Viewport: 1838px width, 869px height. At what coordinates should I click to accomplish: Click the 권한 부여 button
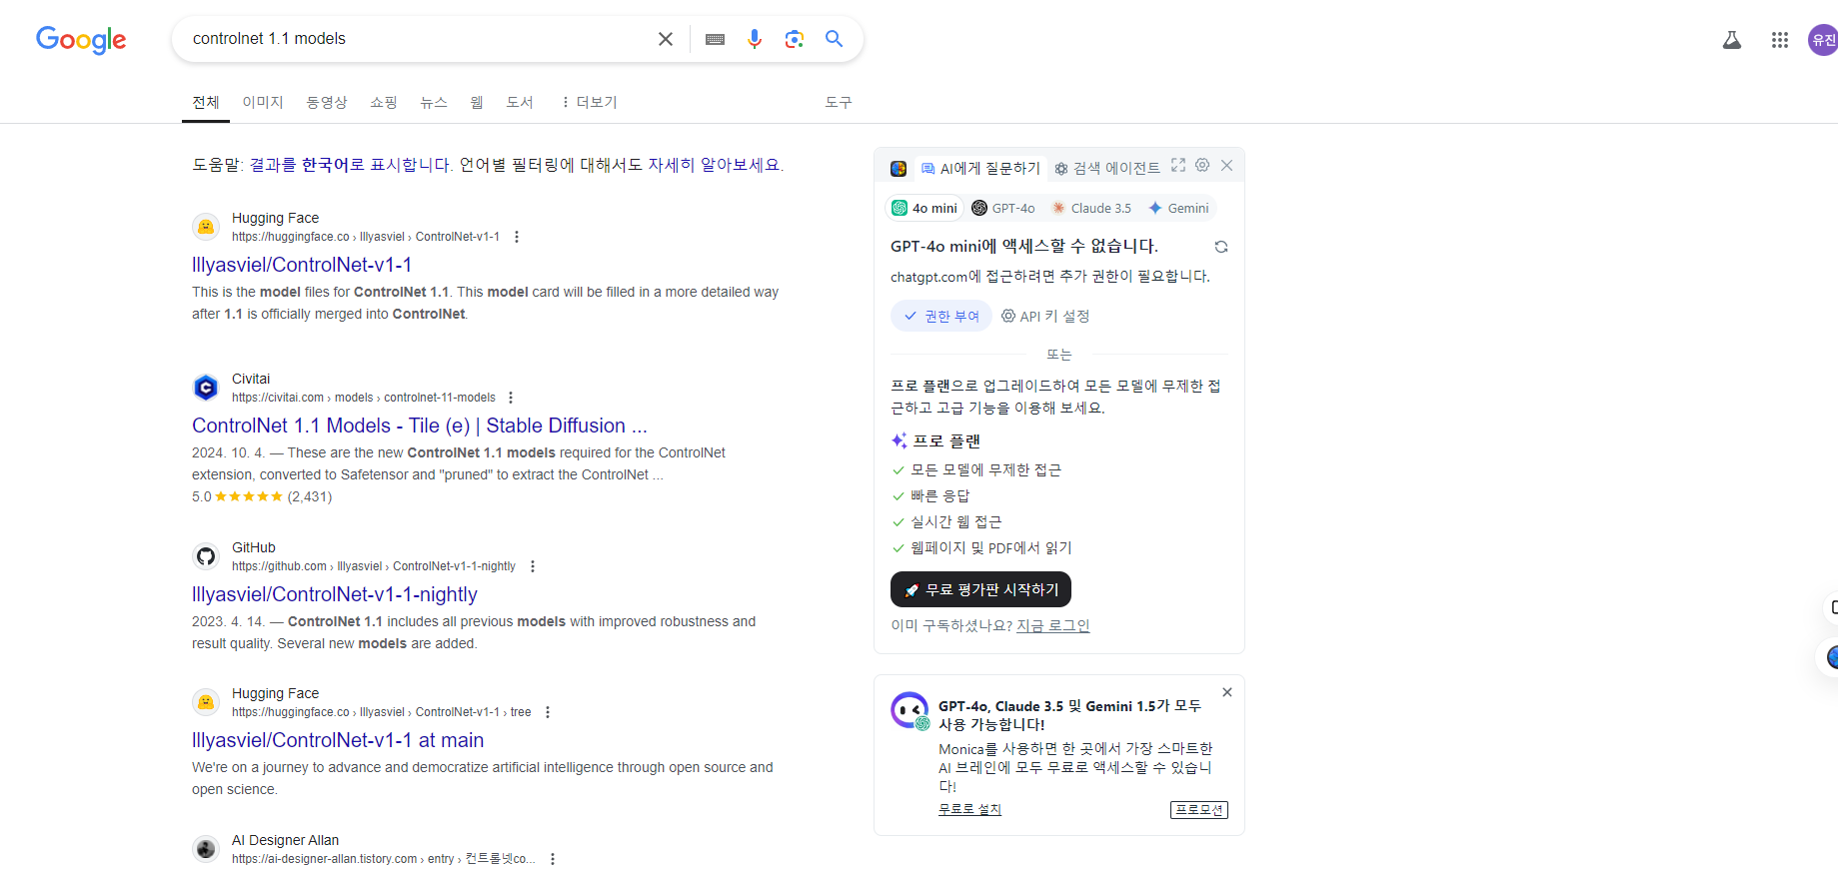941,316
